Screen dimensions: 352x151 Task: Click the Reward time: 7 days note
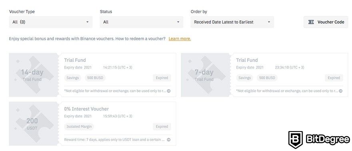[115, 139]
